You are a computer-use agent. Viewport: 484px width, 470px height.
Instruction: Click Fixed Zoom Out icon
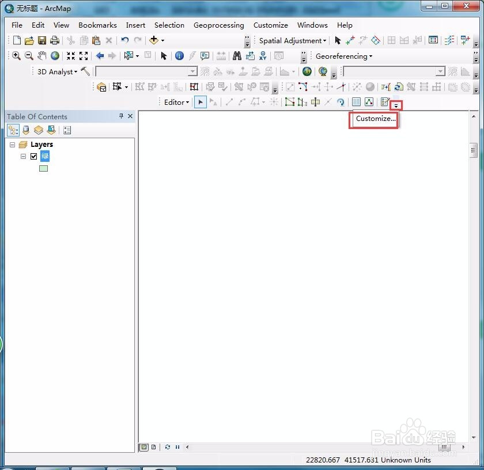[84, 56]
